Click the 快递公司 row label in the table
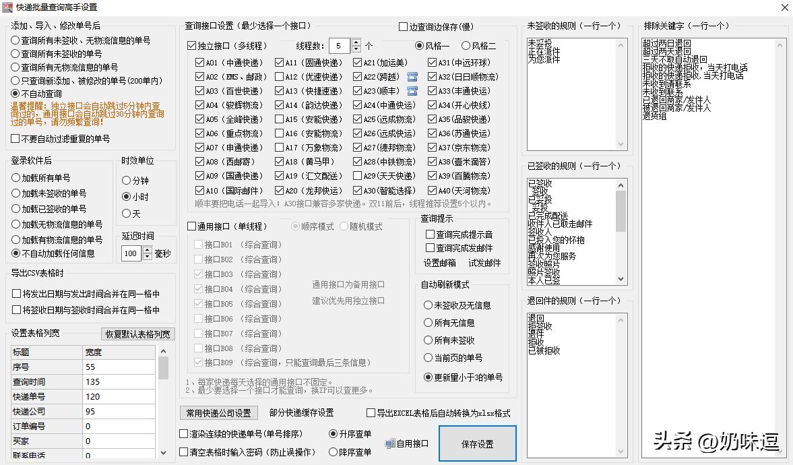 point(47,411)
